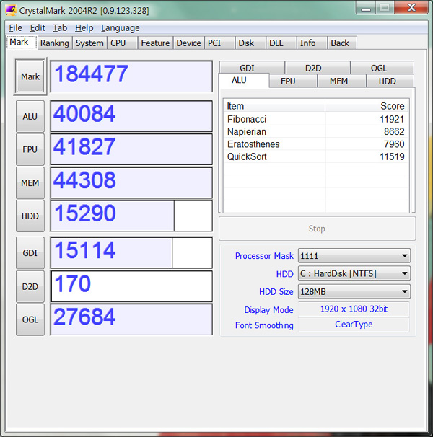433x437 pixels.
Task: Select the FPU results tab
Action: (293, 81)
